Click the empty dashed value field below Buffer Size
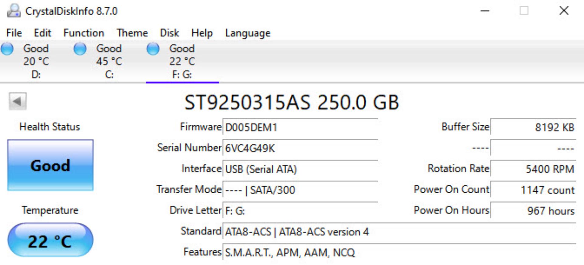 [x=533, y=148]
